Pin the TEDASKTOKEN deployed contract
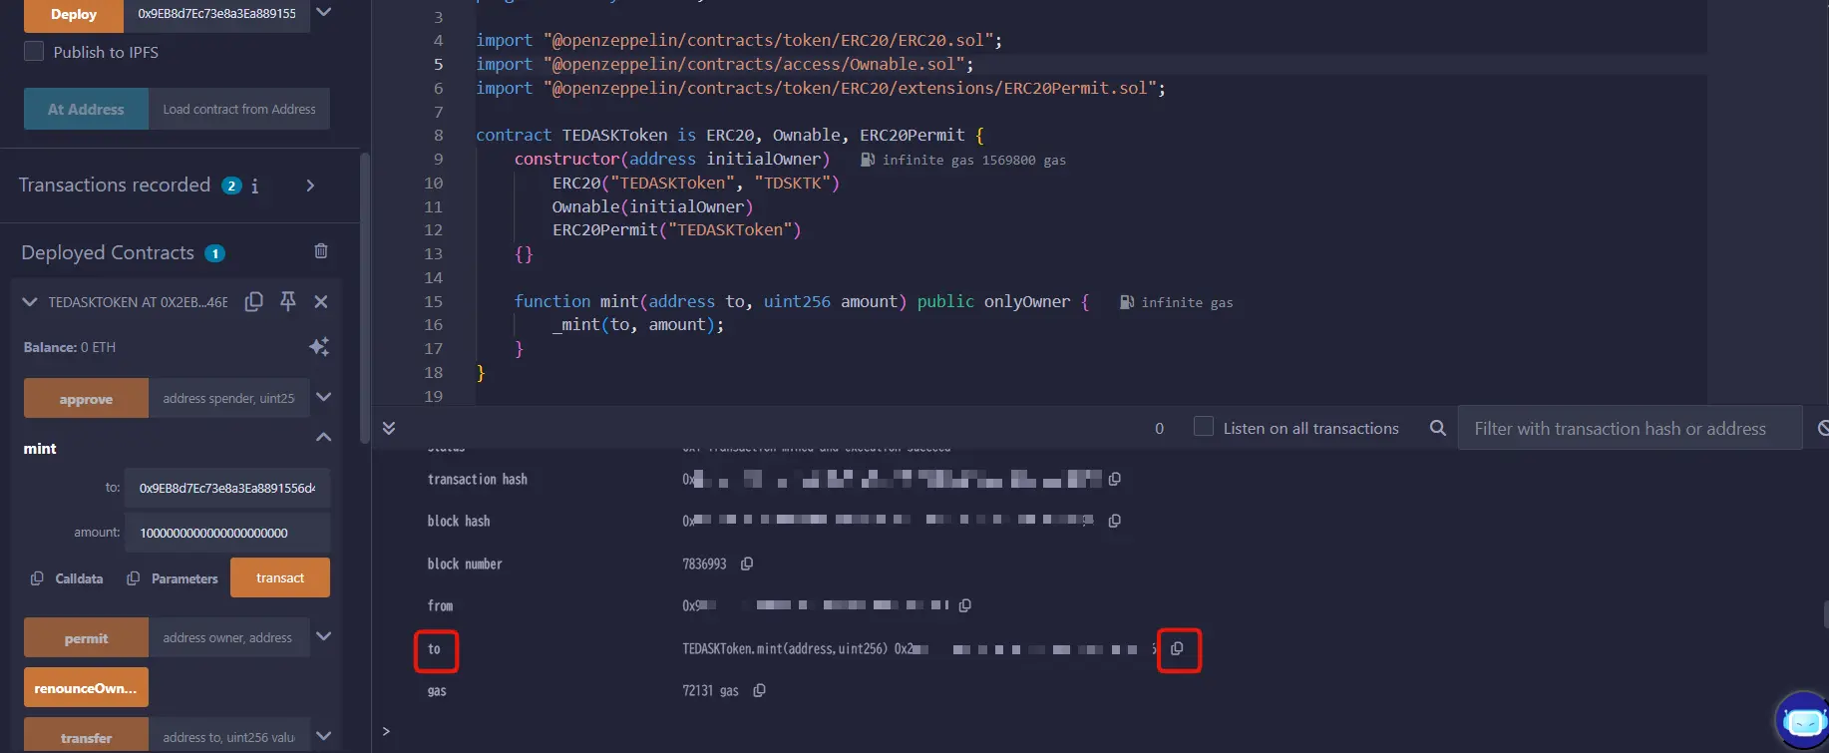The width and height of the screenshot is (1829, 753). point(288,301)
